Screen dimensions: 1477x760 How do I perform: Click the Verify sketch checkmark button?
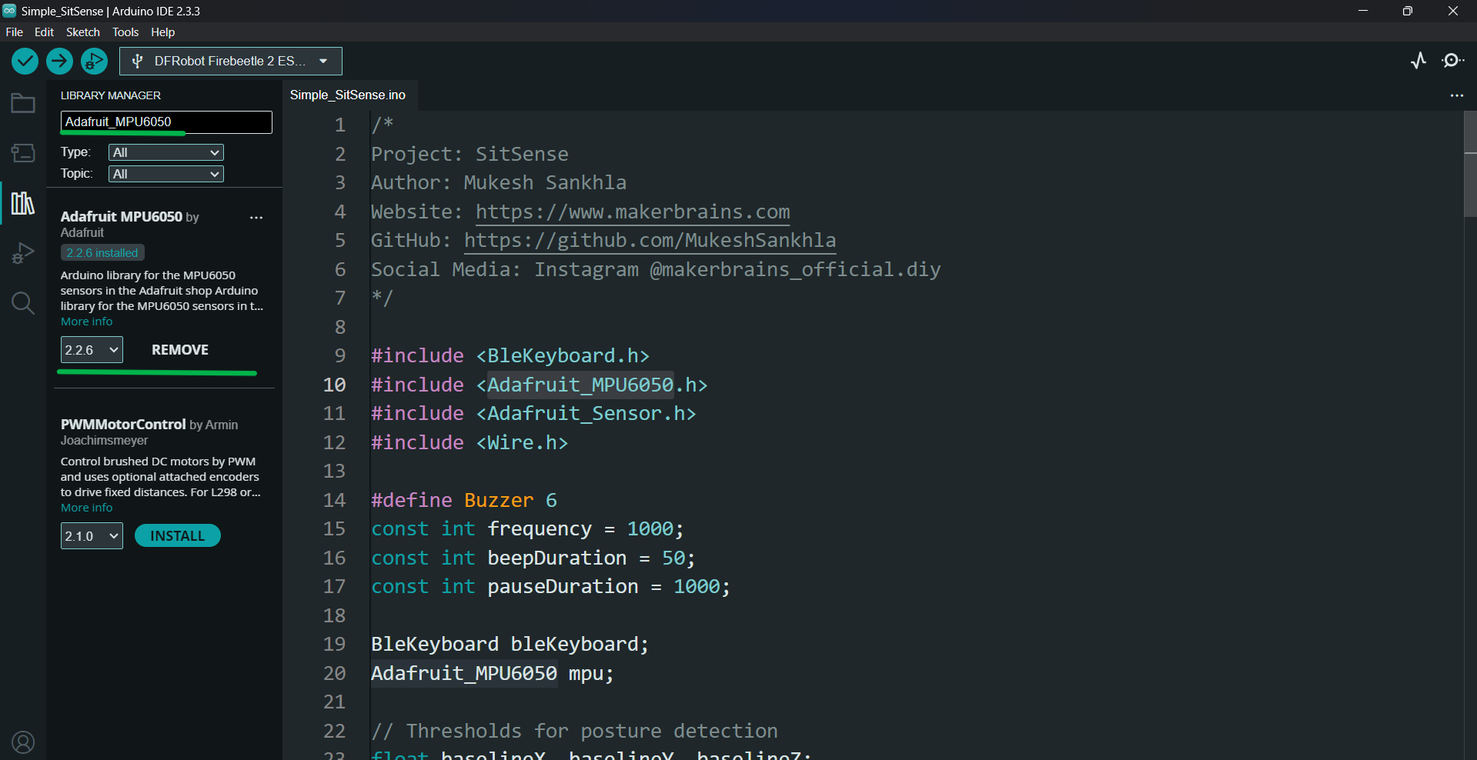tap(25, 61)
